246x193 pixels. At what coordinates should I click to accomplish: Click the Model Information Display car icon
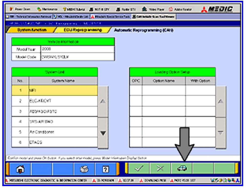coord(182,169)
